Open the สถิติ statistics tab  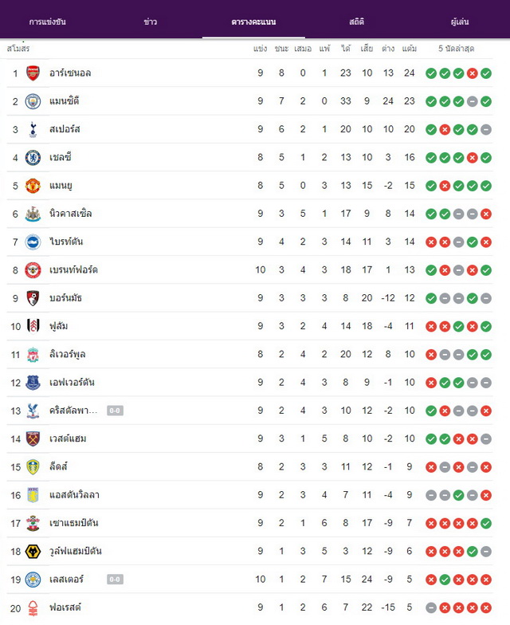357,22
